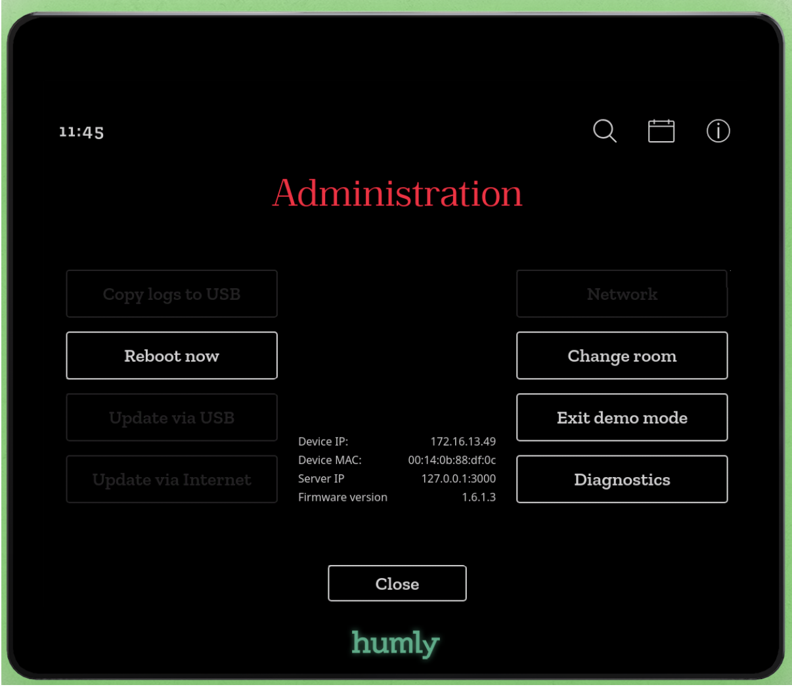Click the disabled Update via Internet button
This screenshot has height=689, width=792.
click(171, 479)
